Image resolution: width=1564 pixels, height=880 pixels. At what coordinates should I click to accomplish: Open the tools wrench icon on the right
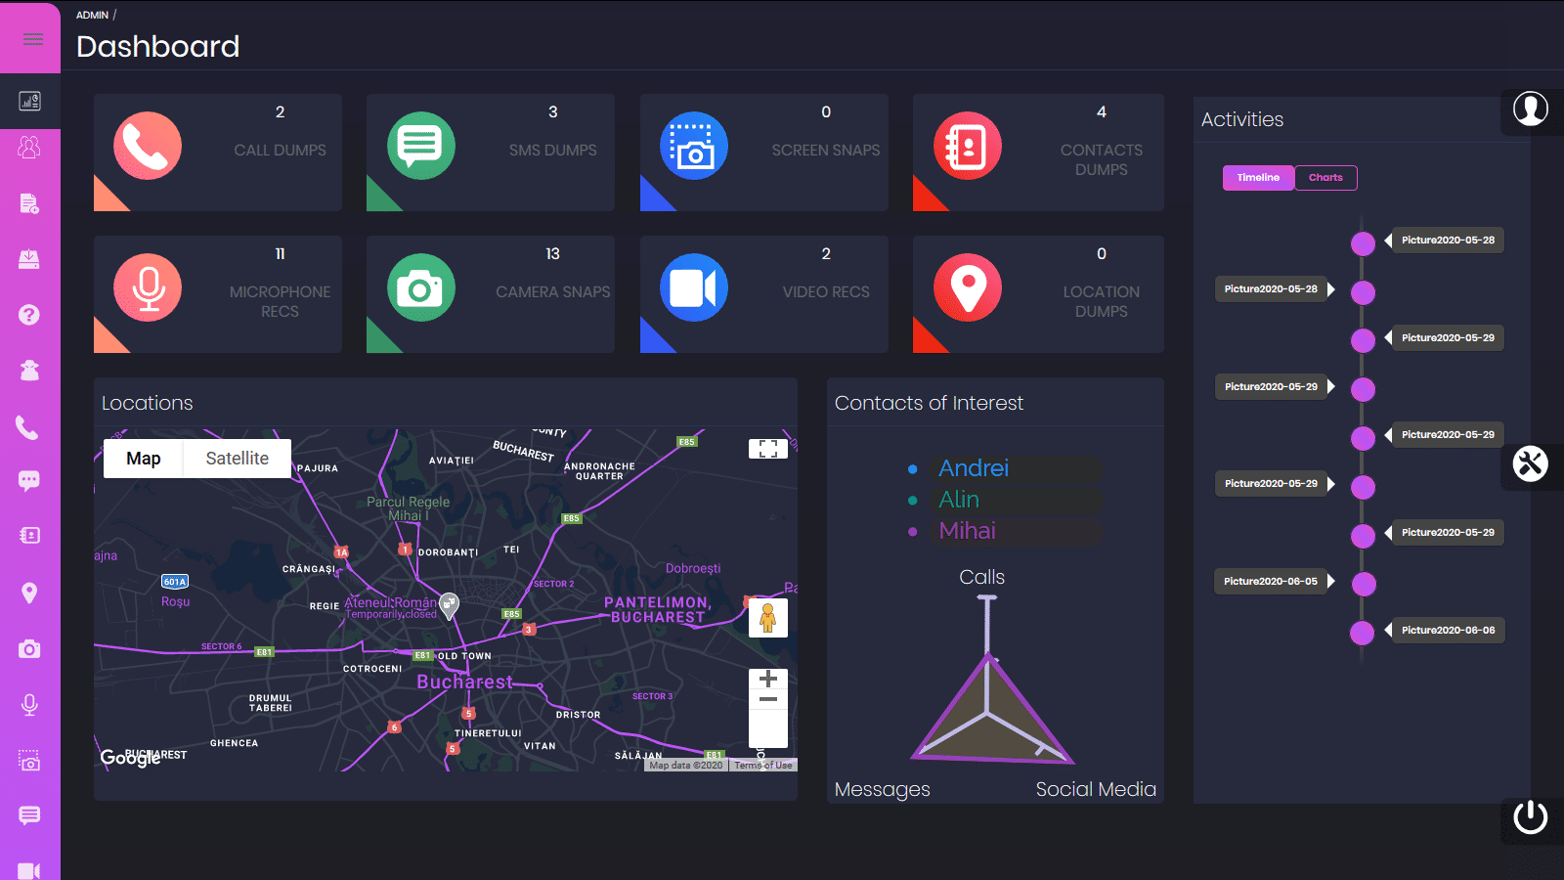pos(1531,465)
